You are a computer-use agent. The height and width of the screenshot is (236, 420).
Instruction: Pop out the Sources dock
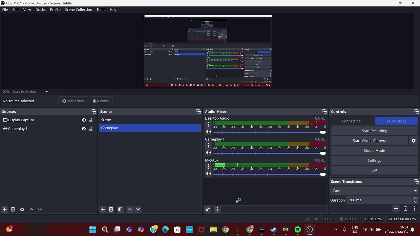[94, 111]
